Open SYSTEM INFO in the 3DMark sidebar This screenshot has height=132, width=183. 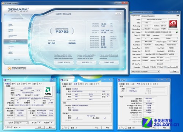pos(13,36)
